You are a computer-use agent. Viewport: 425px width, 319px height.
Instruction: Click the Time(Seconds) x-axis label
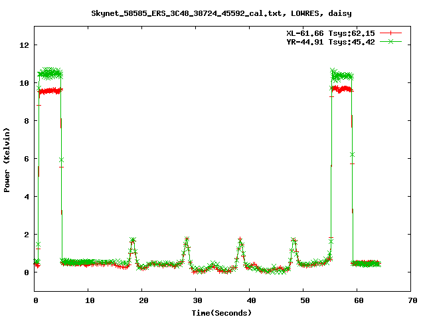pyautogui.click(x=221, y=313)
